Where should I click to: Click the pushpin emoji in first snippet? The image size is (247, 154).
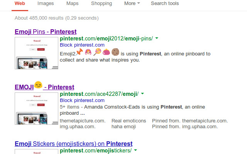(x=79, y=52)
